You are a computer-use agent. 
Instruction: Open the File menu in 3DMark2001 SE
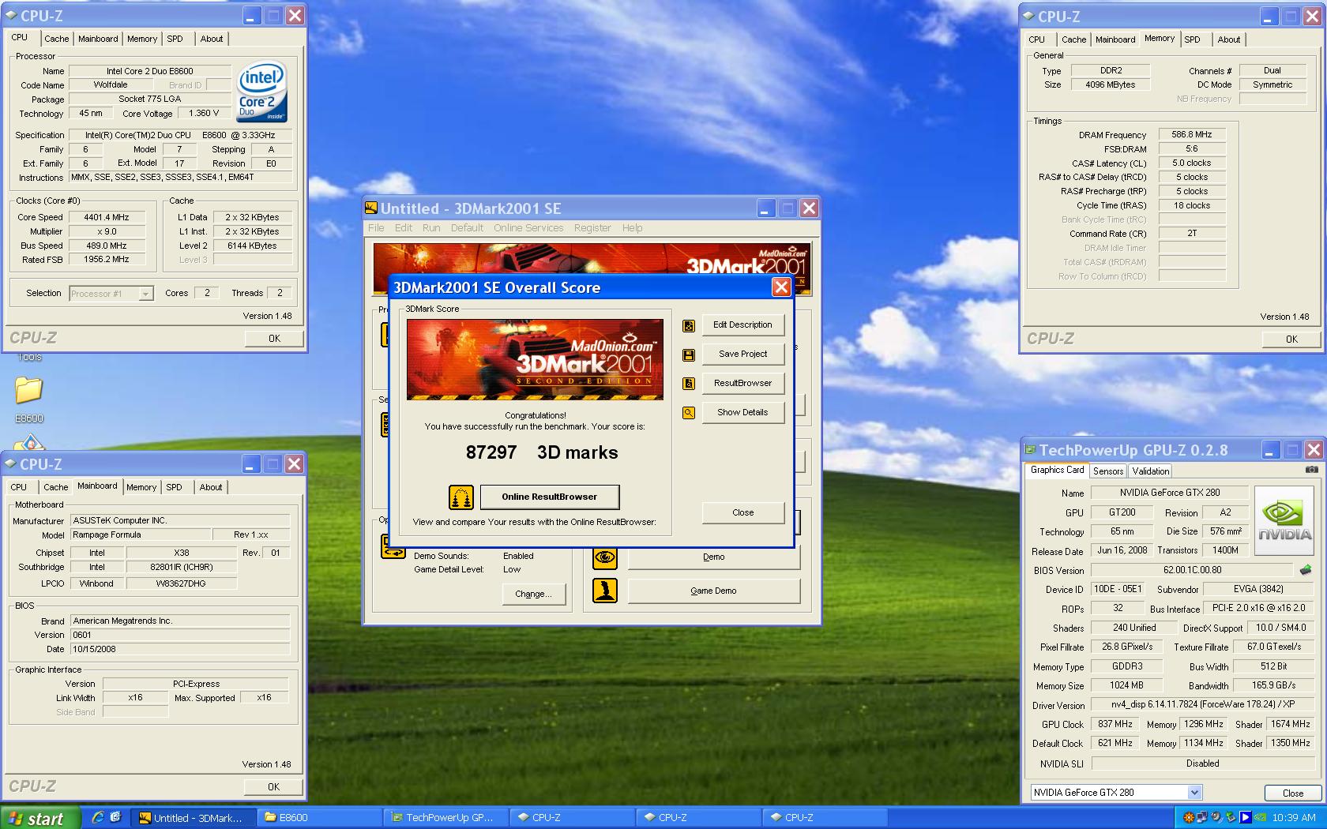pyautogui.click(x=376, y=227)
